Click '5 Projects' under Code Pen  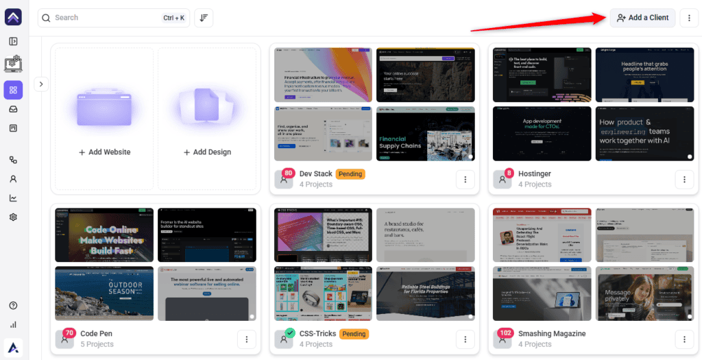(x=97, y=344)
